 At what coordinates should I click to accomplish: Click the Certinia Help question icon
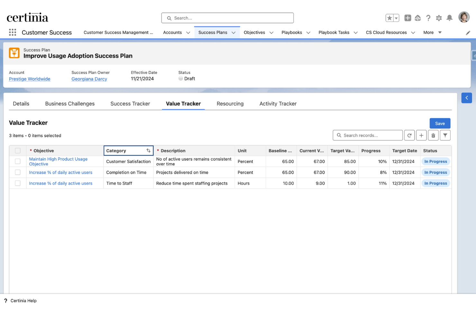[5, 301]
